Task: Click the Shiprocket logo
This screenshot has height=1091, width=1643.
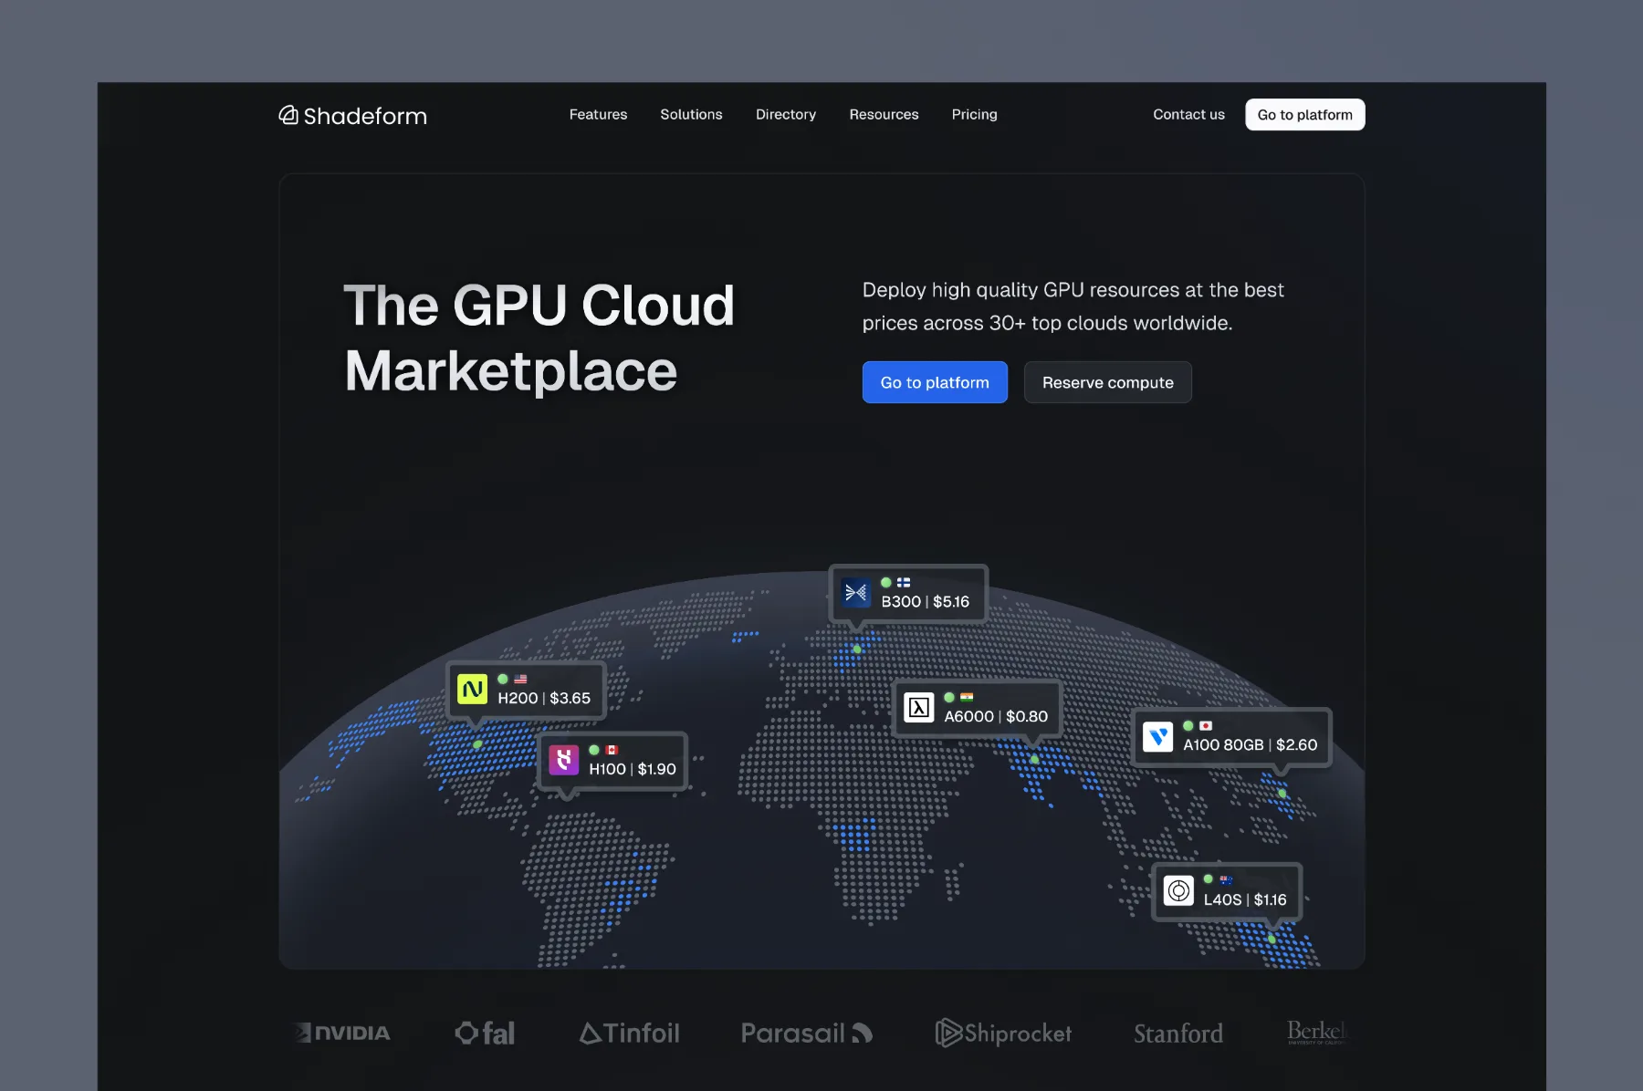Action: (x=1003, y=1033)
